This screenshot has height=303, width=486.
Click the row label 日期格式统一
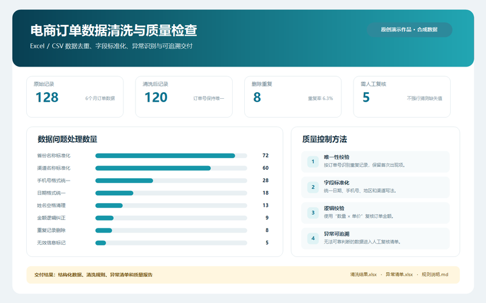click(51, 193)
